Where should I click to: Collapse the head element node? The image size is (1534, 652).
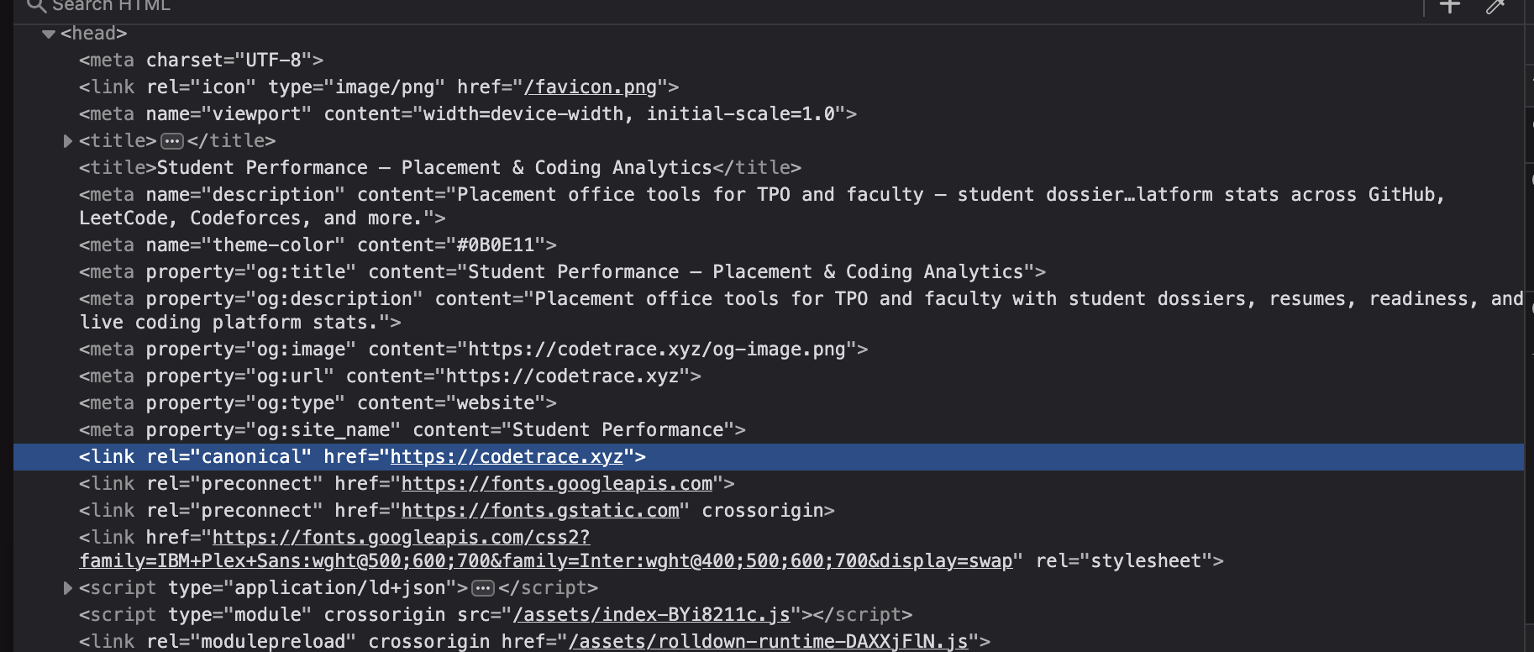(49, 34)
